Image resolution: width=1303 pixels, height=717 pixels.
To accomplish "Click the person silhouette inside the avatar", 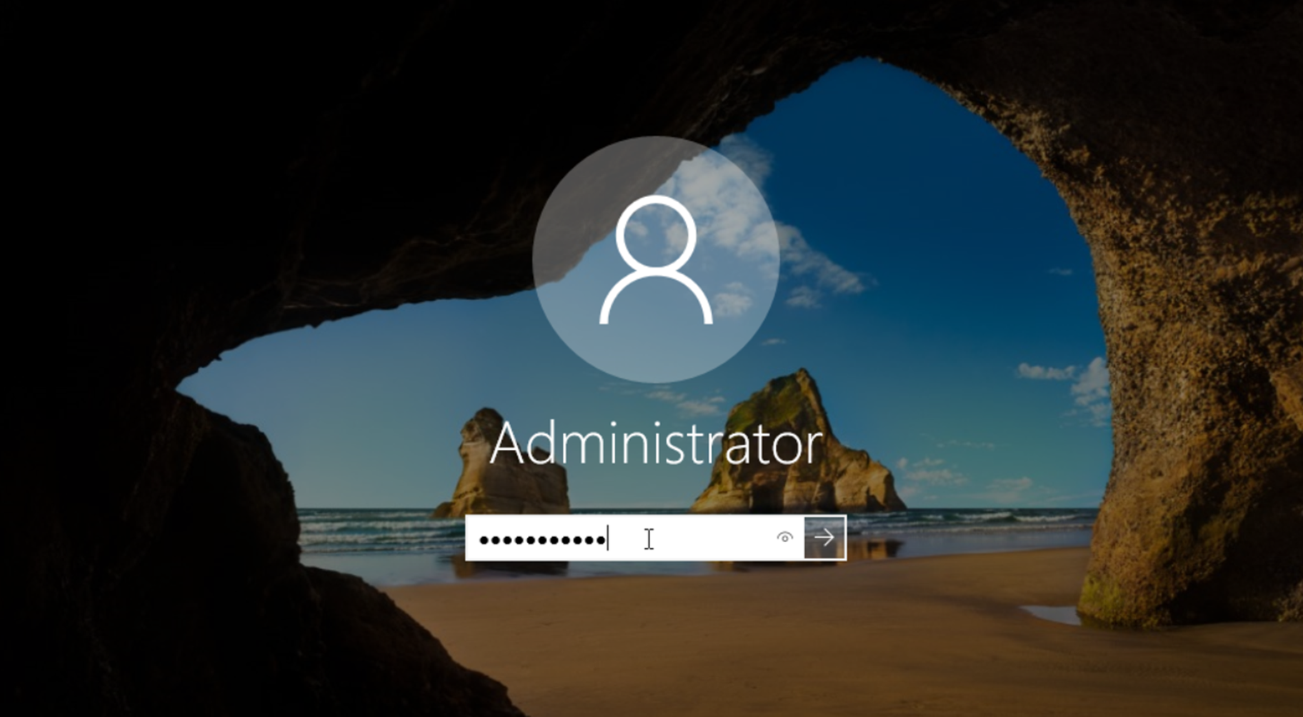I will 656,260.
